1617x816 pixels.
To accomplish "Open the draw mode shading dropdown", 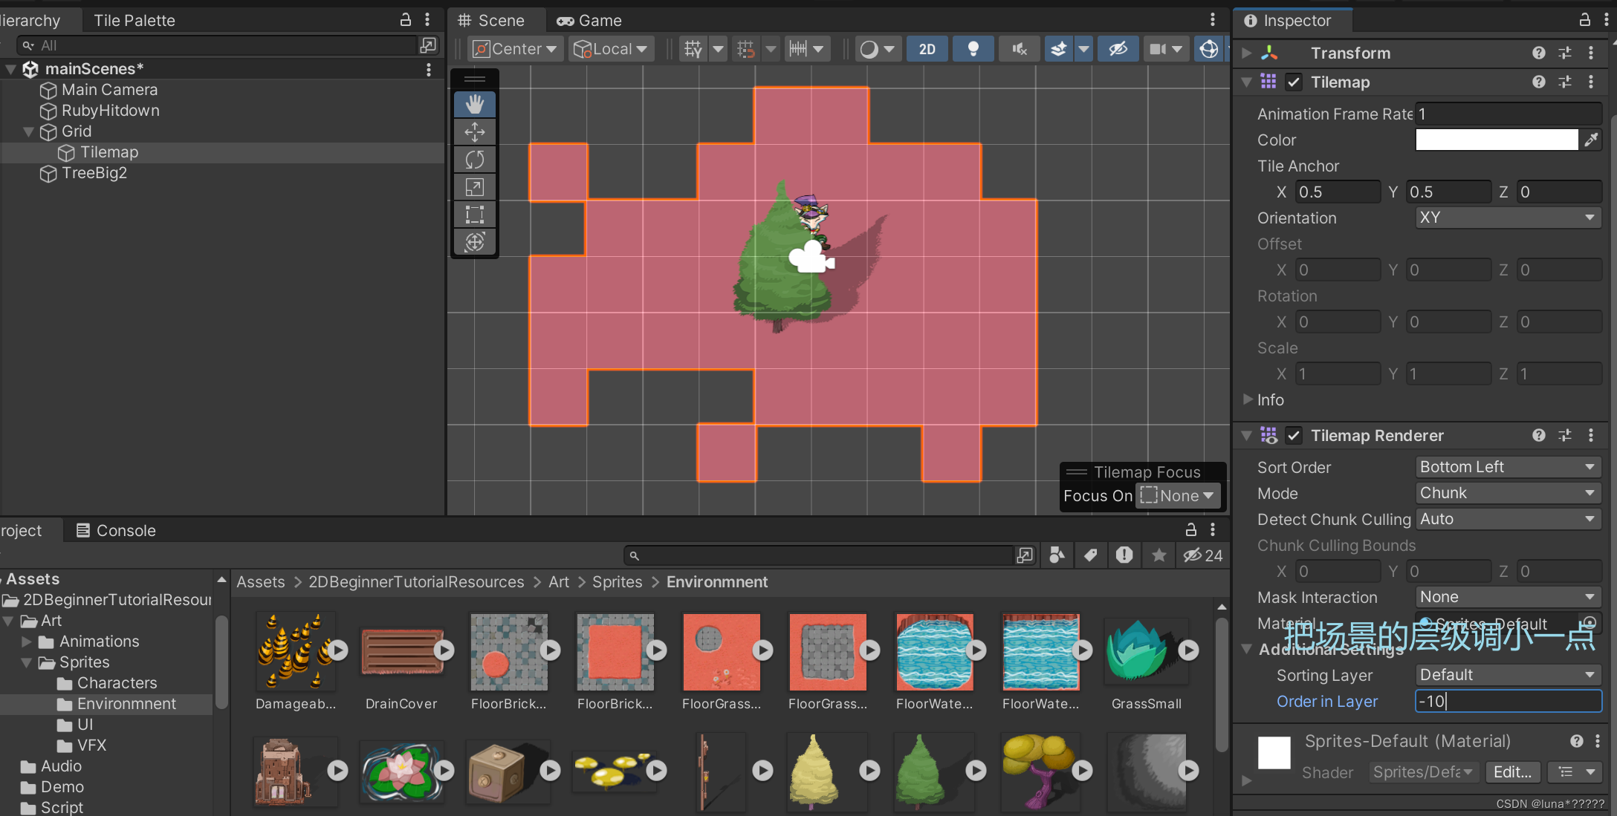I will click(878, 49).
